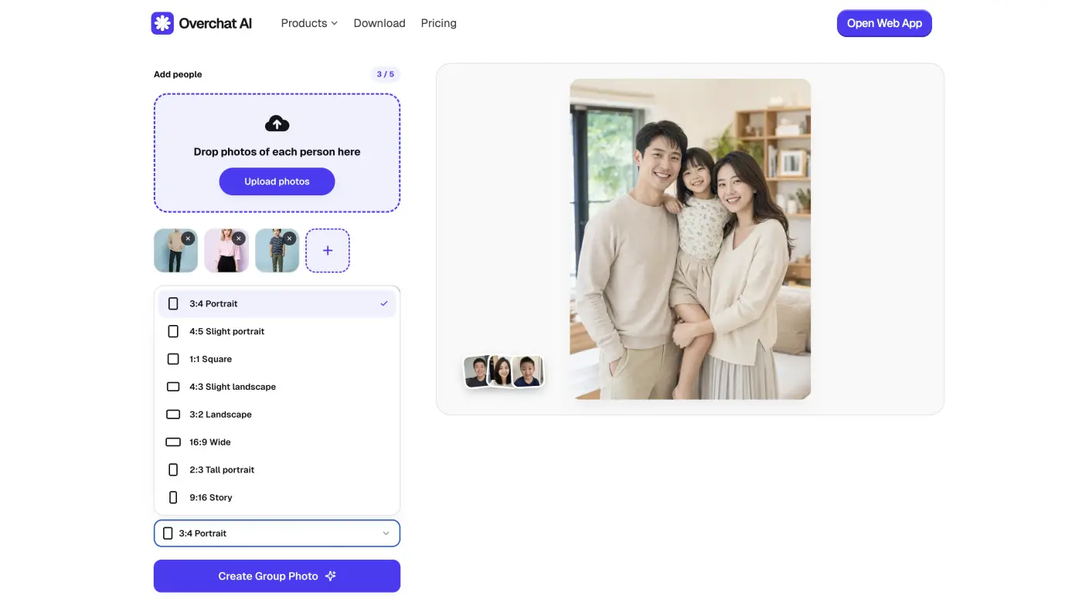
Task: Collapse the 3:4 Portrait dropdown chevron
Action: [x=386, y=533]
